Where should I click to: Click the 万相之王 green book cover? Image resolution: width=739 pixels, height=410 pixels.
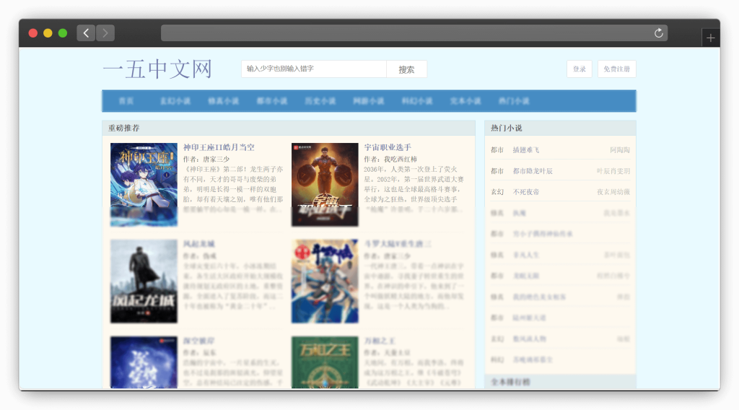[x=325, y=362]
